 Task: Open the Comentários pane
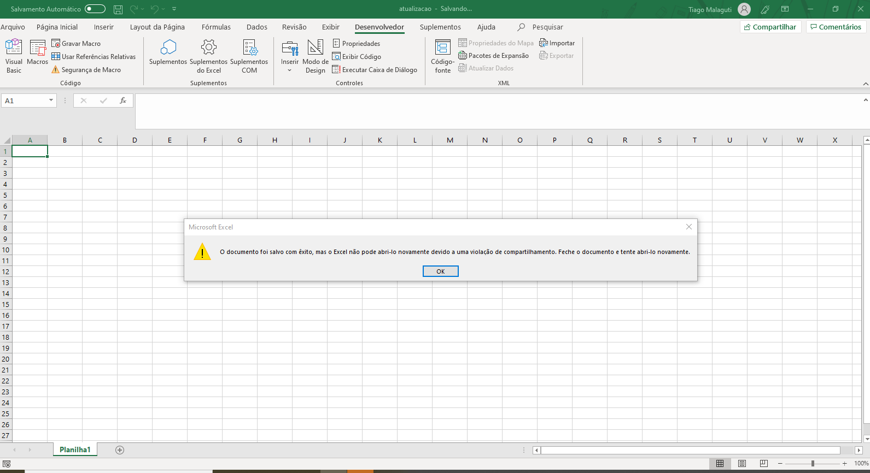coord(836,27)
